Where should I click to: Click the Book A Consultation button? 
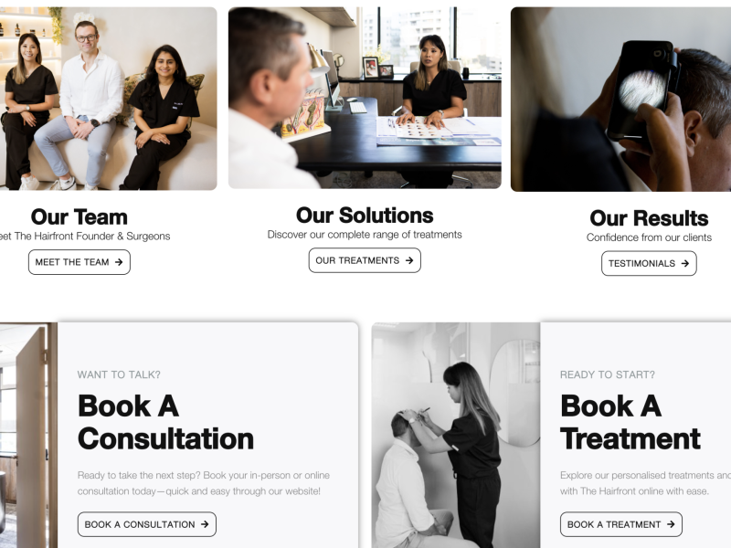point(147,524)
